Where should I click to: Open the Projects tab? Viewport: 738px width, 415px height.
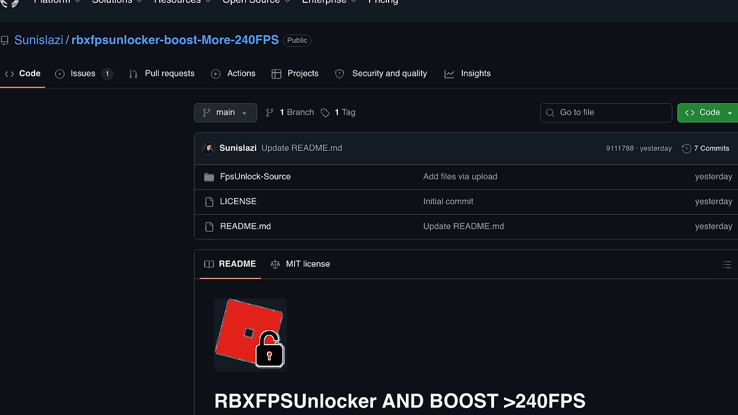tap(295, 73)
